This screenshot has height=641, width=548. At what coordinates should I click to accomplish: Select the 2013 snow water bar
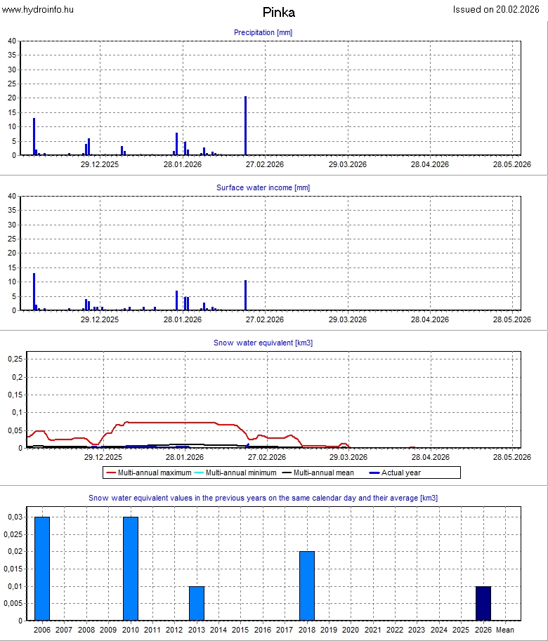pos(197,603)
